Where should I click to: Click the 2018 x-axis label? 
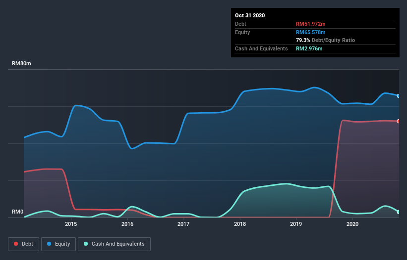click(x=240, y=224)
